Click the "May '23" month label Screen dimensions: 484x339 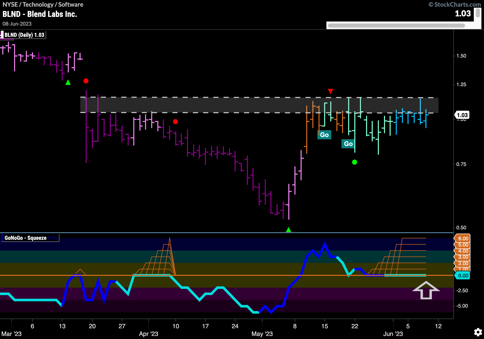coord(262,334)
